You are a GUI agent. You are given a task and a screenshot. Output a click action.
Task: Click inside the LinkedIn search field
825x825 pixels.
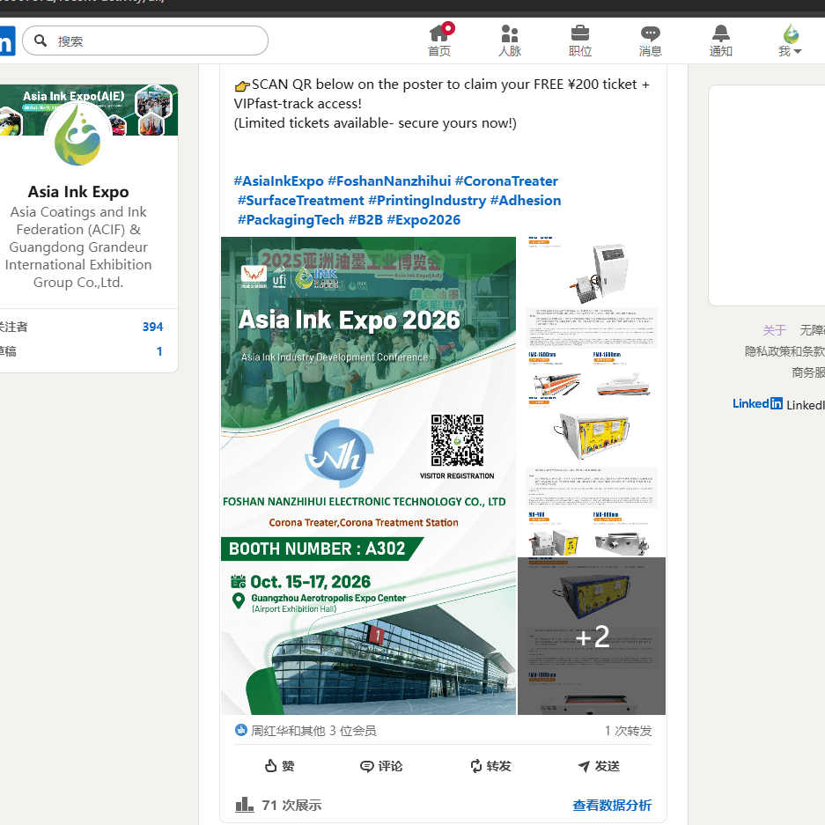[154, 41]
